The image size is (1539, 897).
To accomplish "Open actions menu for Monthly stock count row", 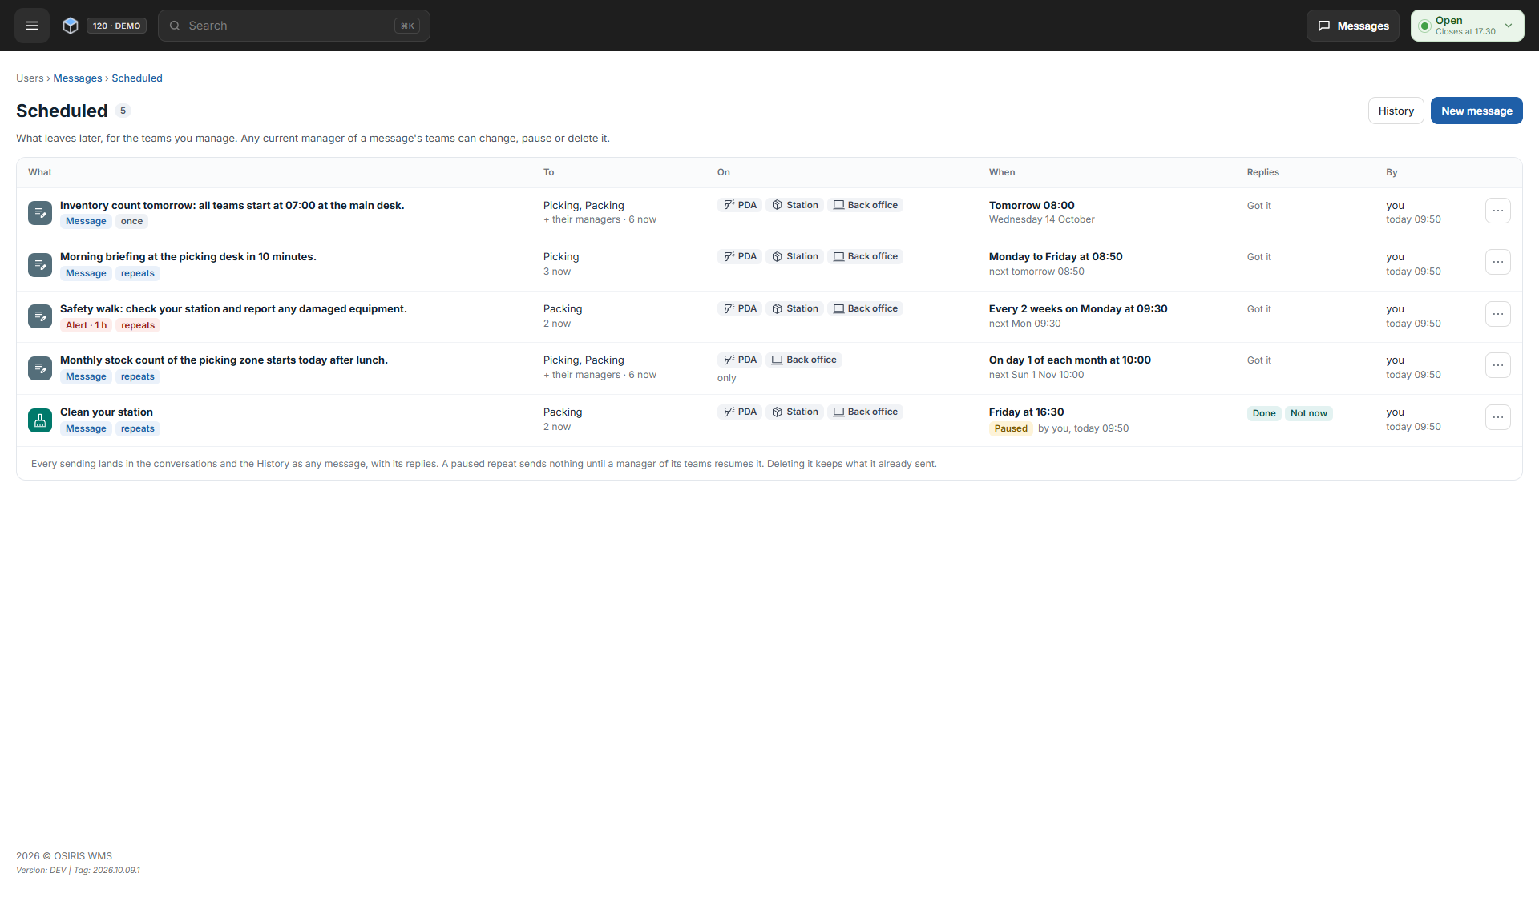I will 1498,365.
